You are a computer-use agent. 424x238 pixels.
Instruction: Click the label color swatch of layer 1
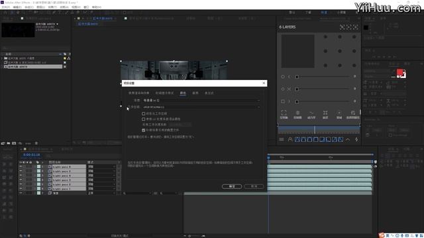coord(38,167)
